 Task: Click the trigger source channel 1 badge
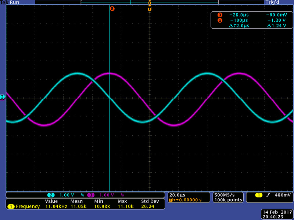point(258,195)
